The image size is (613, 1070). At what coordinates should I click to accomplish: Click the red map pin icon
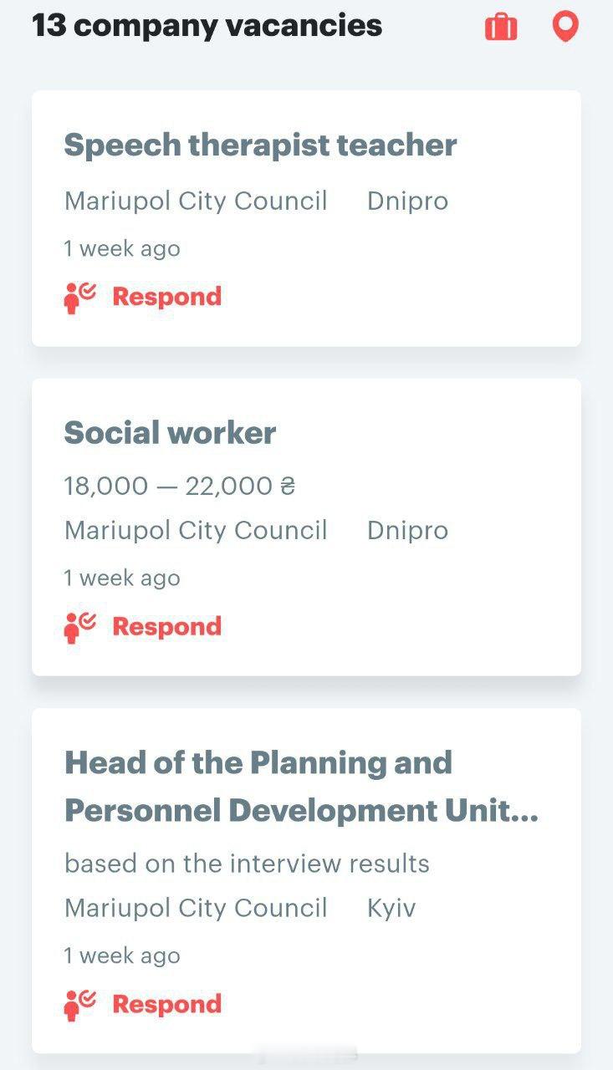click(x=566, y=27)
